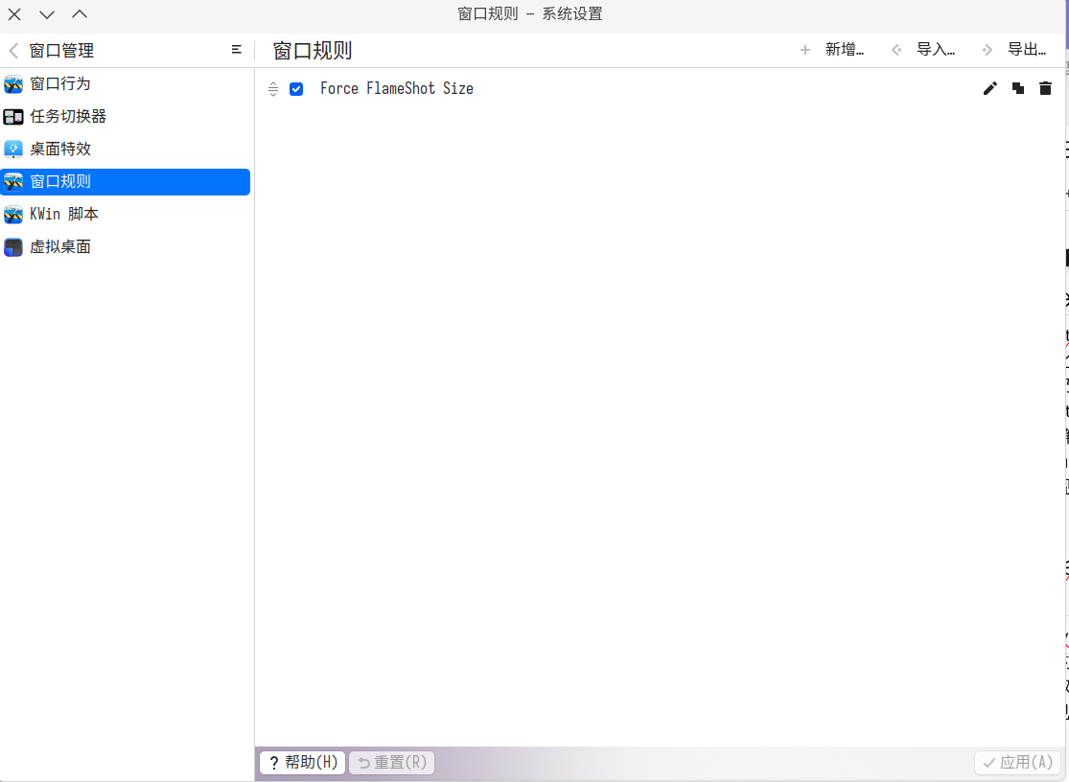The height and width of the screenshot is (782, 1069).
Task: Maximize the system settings window
Action: (80, 14)
